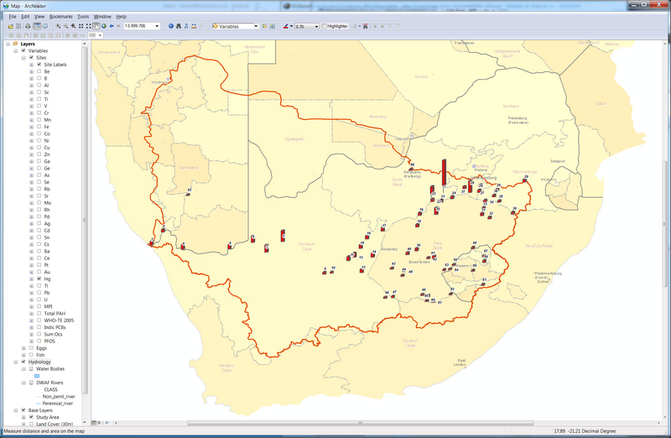671x438 pixels.
Task: Open the Window menu
Action: pos(102,16)
